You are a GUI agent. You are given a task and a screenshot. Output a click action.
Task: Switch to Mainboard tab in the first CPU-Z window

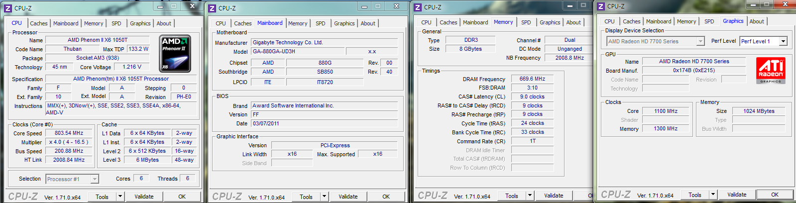pyautogui.click(x=66, y=23)
